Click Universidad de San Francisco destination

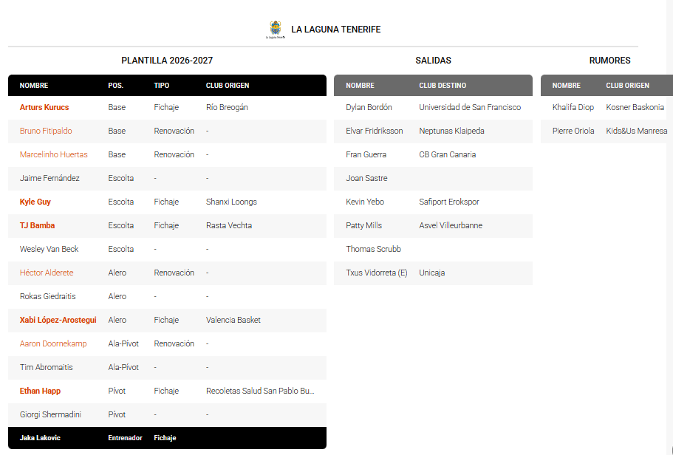point(470,107)
